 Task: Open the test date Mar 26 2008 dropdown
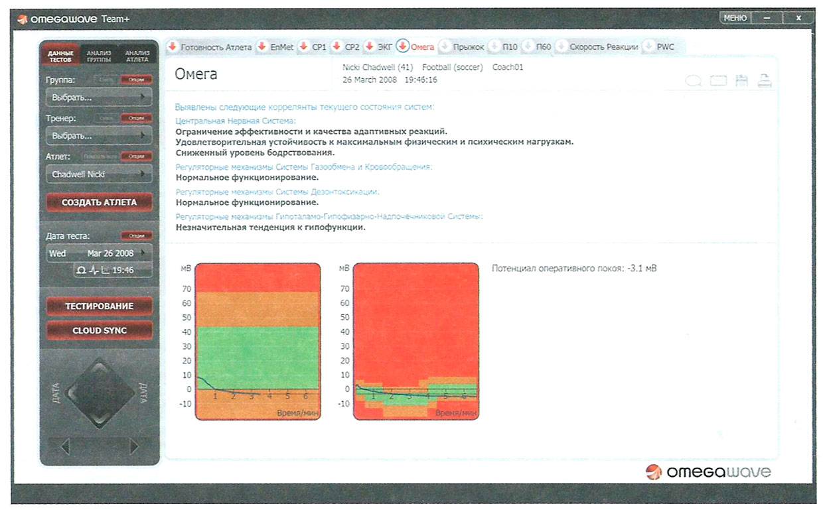(x=98, y=253)
